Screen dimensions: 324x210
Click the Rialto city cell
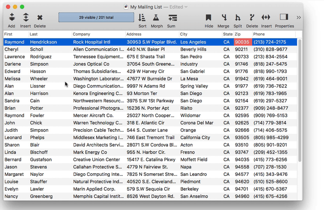pyautogui.click(x=186, y=108)
